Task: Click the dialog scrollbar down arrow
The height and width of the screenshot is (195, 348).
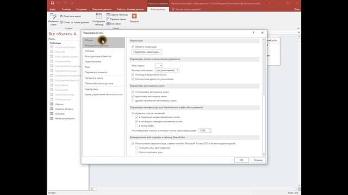Action: click(x=264, y=155)
